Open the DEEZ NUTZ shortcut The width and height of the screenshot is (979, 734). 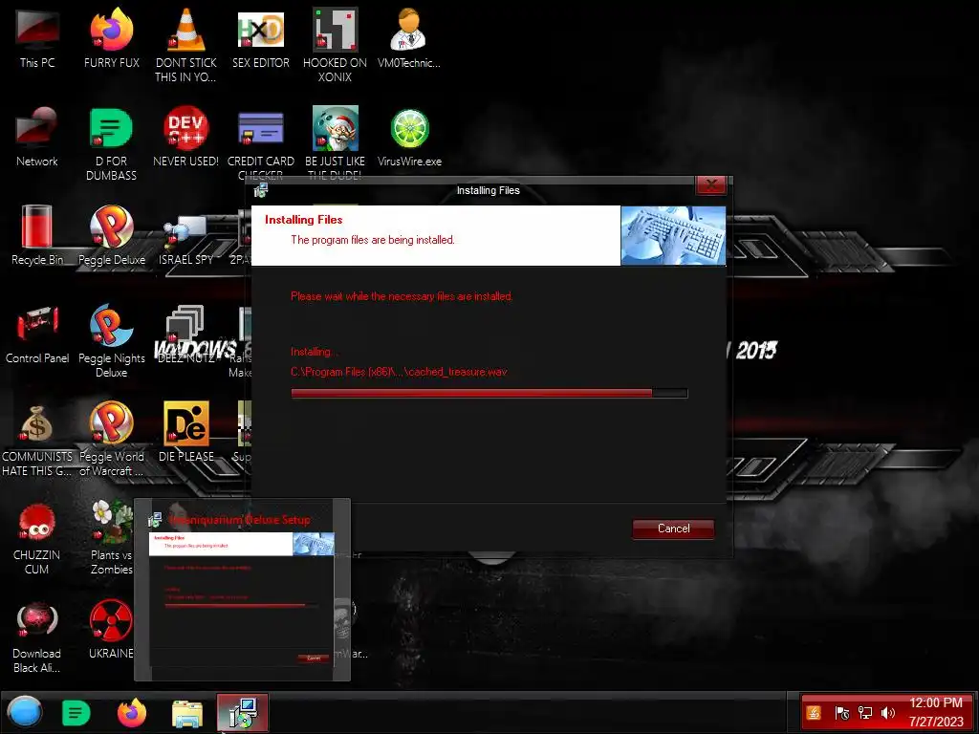coord(186,334)
